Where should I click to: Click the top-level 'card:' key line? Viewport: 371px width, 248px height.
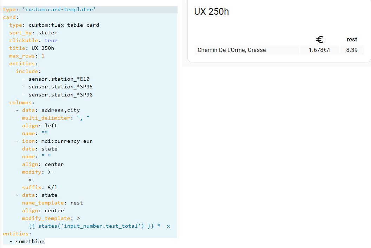(11, 17)
